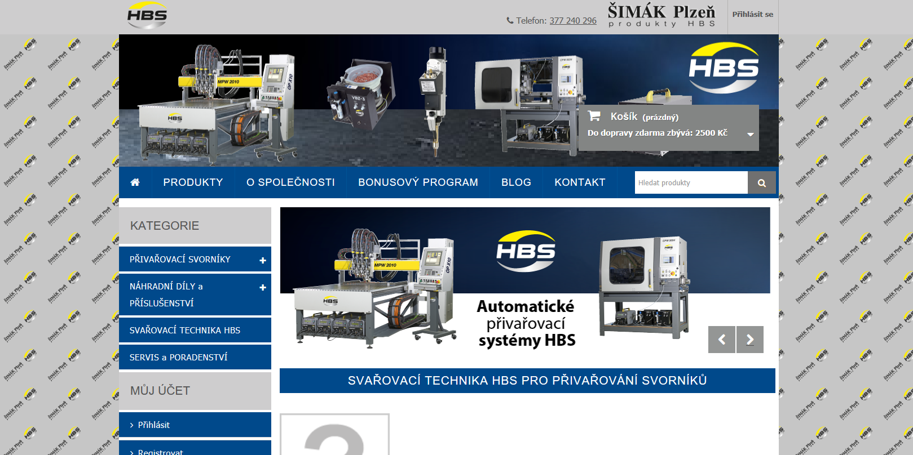Go to Bonusový program page

tap(418, 182)
